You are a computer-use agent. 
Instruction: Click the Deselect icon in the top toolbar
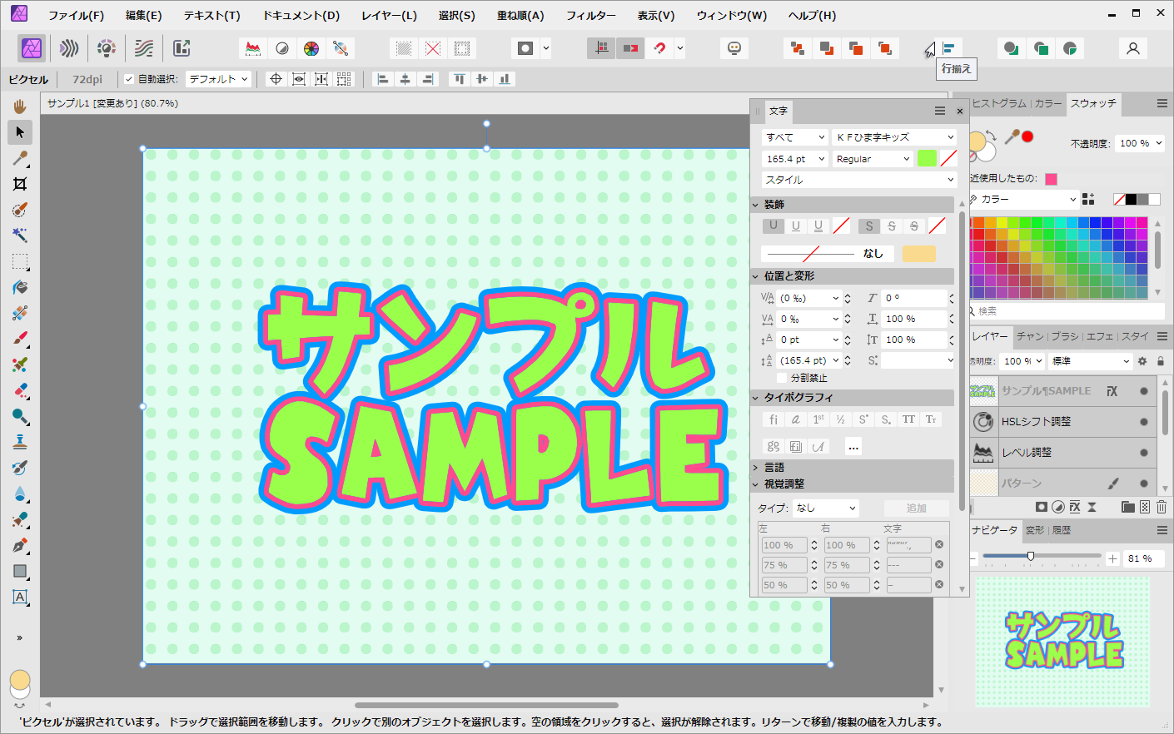(x=433, y=48)
